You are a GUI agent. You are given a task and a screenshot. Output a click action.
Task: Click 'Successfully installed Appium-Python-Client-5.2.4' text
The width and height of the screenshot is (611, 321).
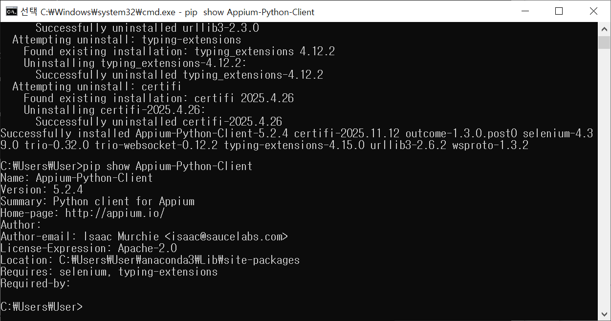pyautogui.click(x=144, y=133)
